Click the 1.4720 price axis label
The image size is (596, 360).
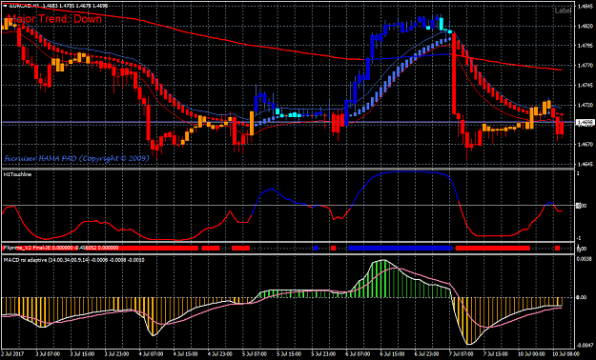(x=585, y=105)
